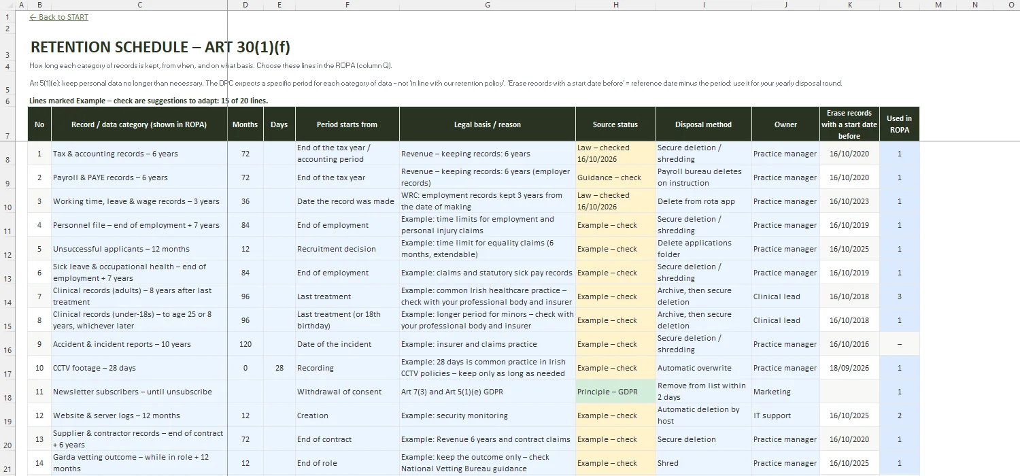Click the 'Principle – GDPR' status cell
The height and width of the screenshot is (476, 1020).
[x=615, y=392]
